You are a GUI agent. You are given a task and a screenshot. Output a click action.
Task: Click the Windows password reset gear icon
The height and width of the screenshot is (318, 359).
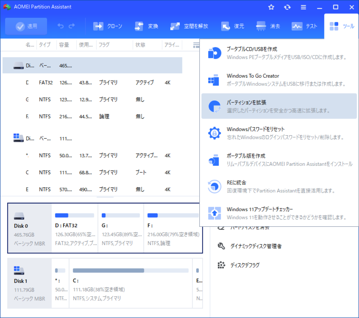tap(215, 133)
